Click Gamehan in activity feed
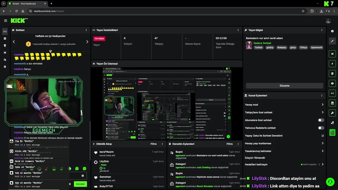 [x=105, y=177]
